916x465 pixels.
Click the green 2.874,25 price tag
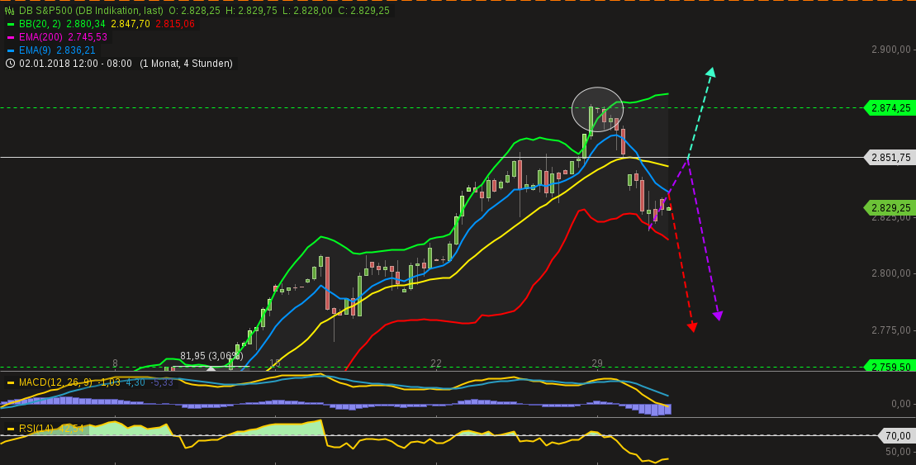pos(890,108)
